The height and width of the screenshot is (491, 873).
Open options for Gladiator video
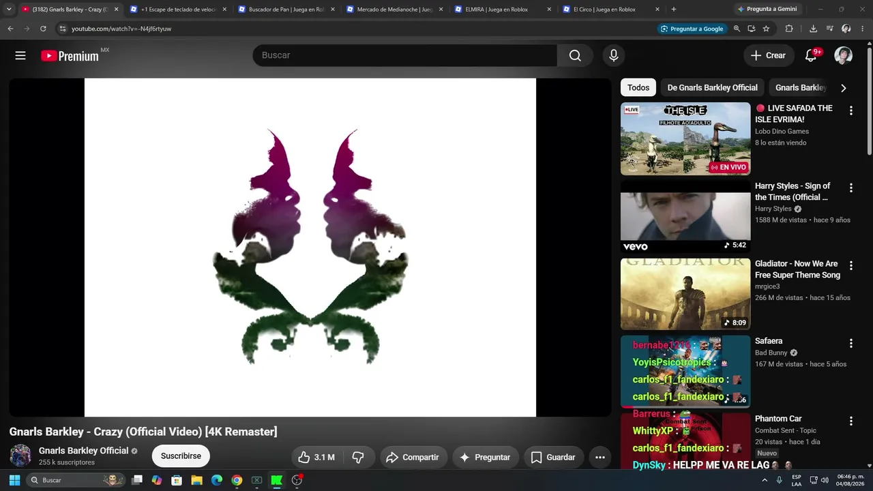850,266
